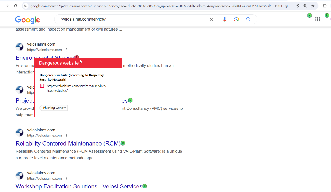Open the zoom magnifier icon in address bar
The image size is (331, 192).
point(305,6)
